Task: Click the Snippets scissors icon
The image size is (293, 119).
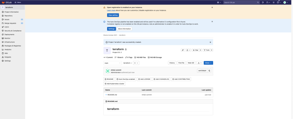Action: tap(3, 57)
